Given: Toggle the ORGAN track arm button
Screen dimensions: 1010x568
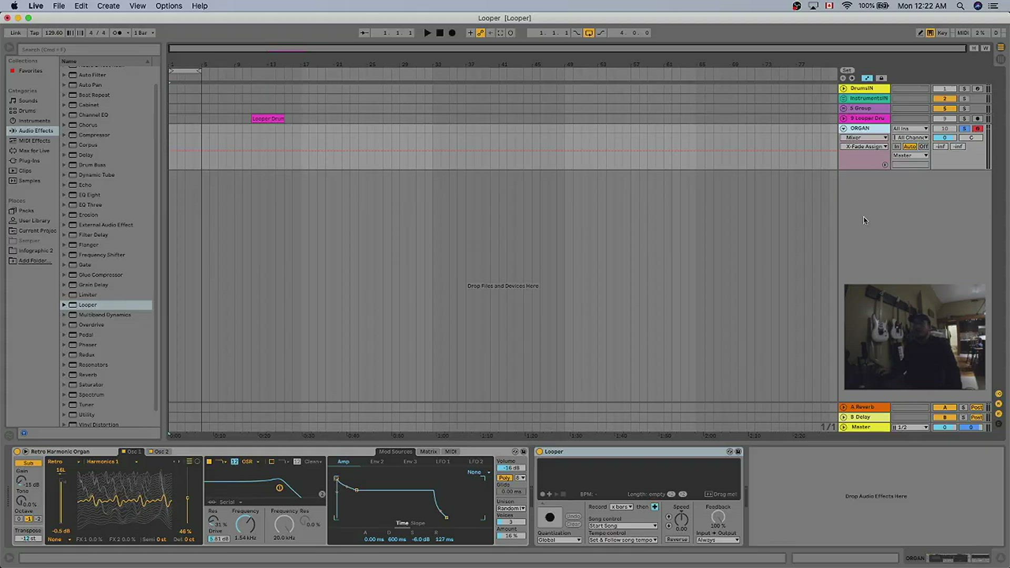Looking at the screenshot, I should click(978, 128).
